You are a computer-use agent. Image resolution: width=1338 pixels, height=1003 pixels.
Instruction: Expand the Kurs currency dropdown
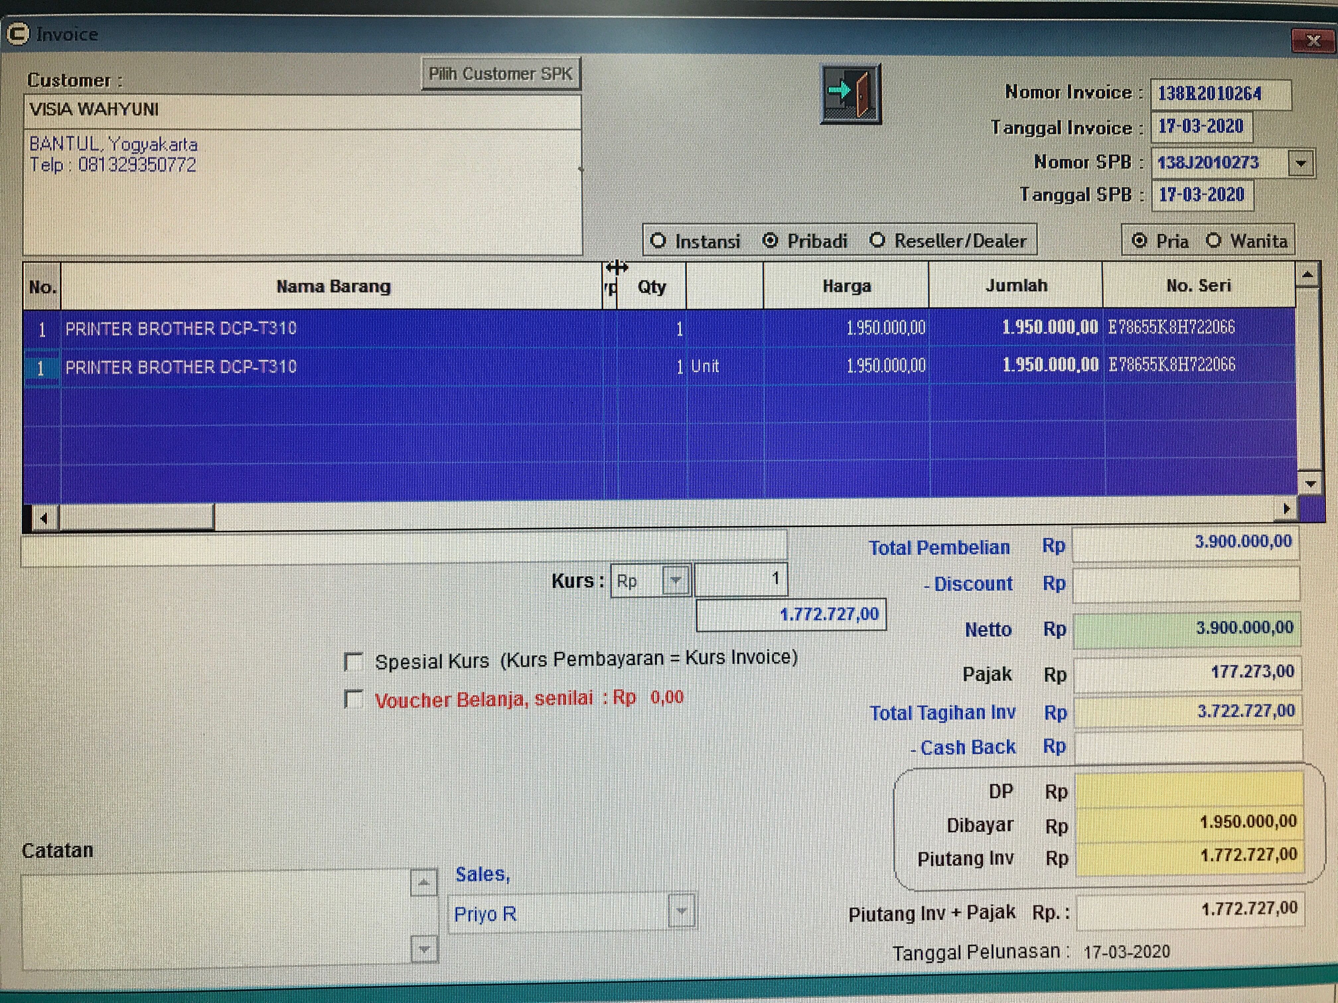(x=676, y=581)
